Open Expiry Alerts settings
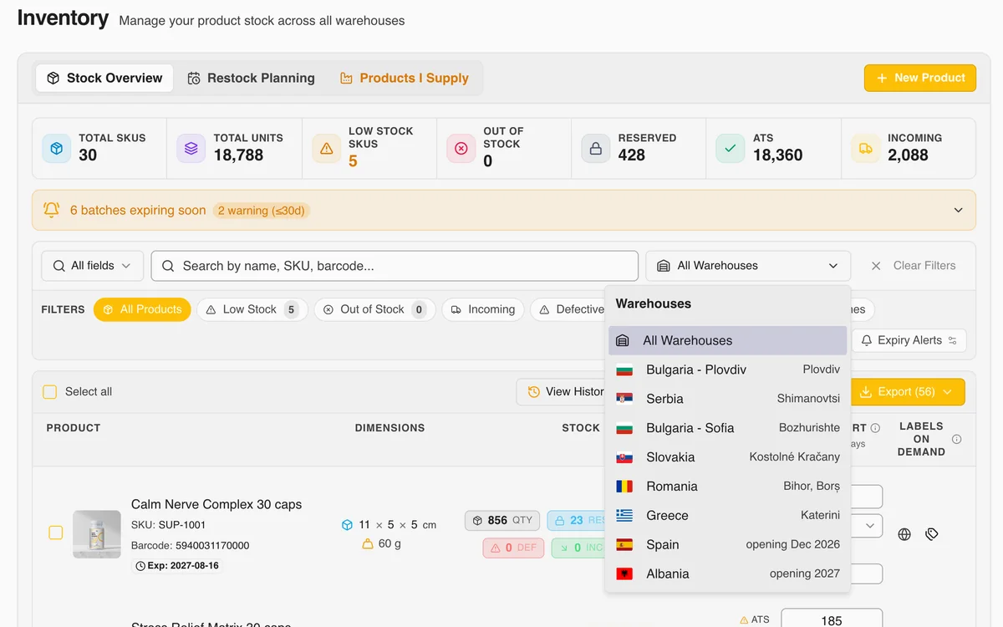Image resolution: width=1003 pixels, height=627 pixels. pos(909,340)
